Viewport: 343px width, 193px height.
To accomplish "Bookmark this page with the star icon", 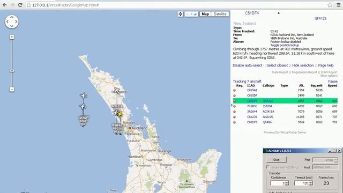I will [x=330, y=5].
